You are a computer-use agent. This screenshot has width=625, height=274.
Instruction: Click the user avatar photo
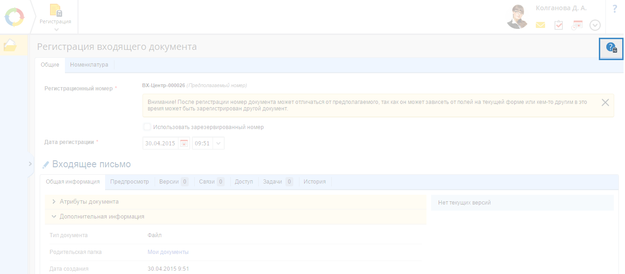[517, 17]
